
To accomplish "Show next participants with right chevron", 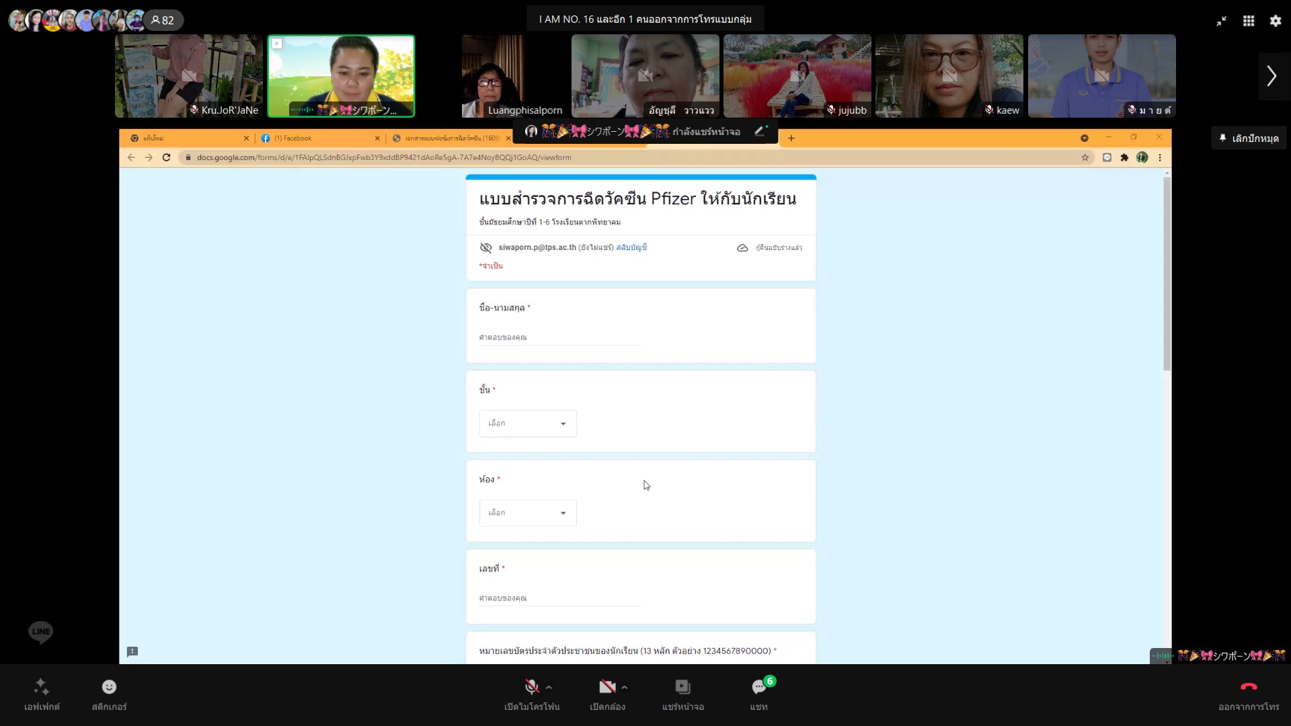I will pos(1272,76).
